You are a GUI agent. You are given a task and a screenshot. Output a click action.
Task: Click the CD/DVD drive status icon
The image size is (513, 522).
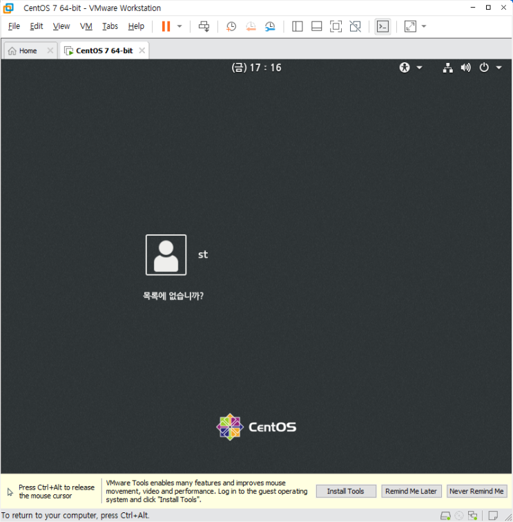coord(459,516)
